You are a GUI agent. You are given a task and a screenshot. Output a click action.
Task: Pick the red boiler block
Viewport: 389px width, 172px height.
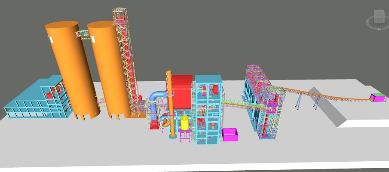point(182,86)
